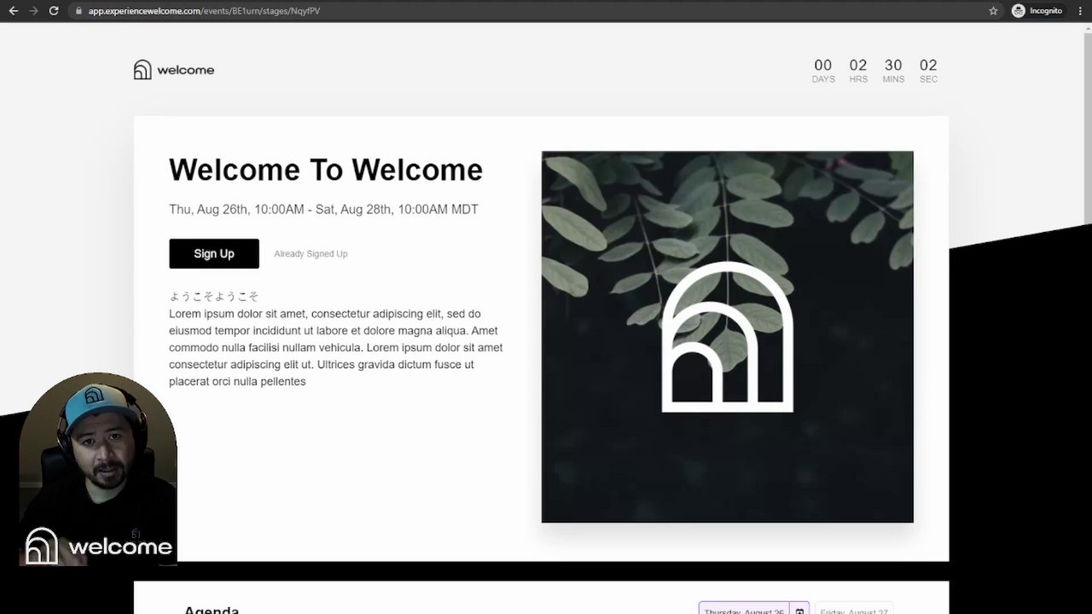
Task: Click the Welcome To Welcome heading
Action: (326, 170)
